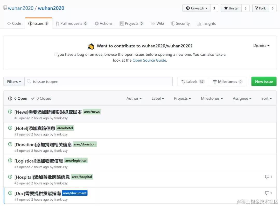This screenshot has width=280, height=206.
Task: Open the Projects tab
Action: pos(131,23)
